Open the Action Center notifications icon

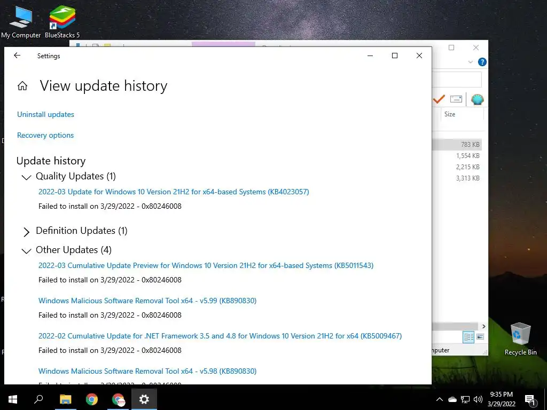pyautogui.click(x=530, y=400)
